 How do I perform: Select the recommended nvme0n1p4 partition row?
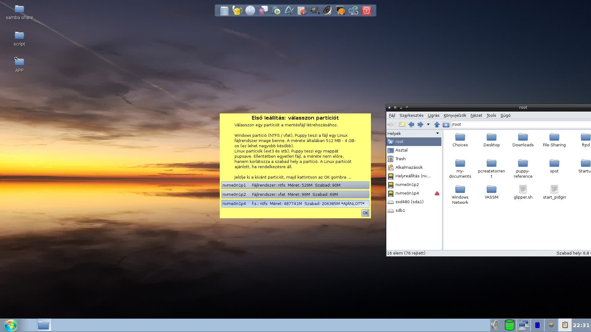[x=295, y=204]
